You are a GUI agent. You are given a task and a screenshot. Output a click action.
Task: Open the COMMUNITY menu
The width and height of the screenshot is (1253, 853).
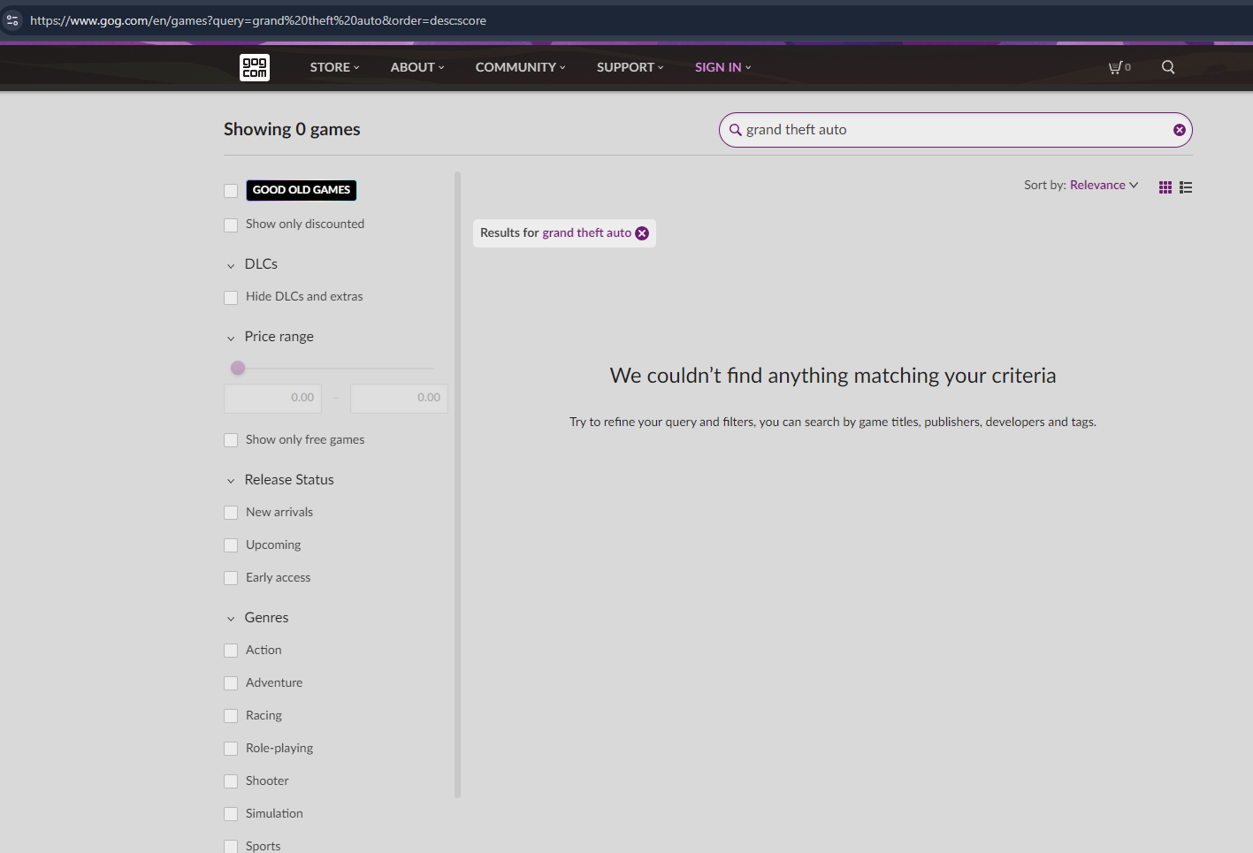coord(520,67)
